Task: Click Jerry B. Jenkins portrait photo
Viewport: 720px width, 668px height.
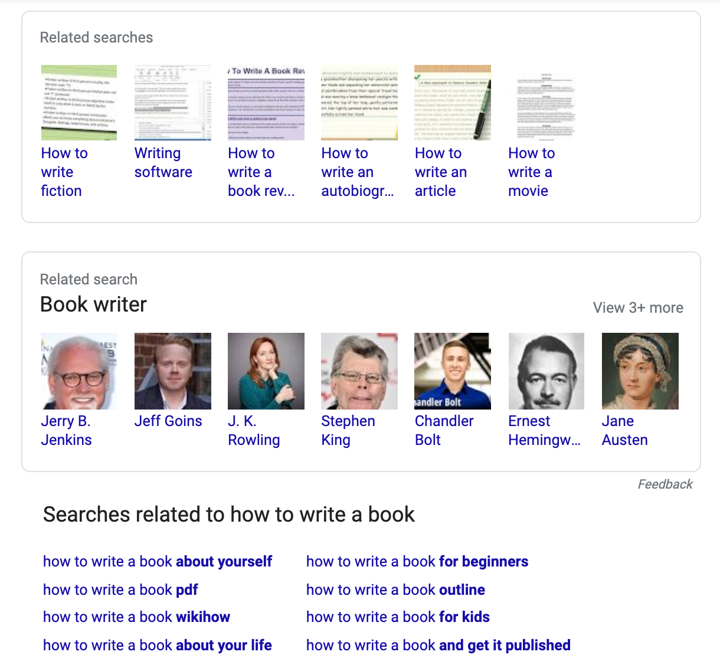Action: coord(79,371)
